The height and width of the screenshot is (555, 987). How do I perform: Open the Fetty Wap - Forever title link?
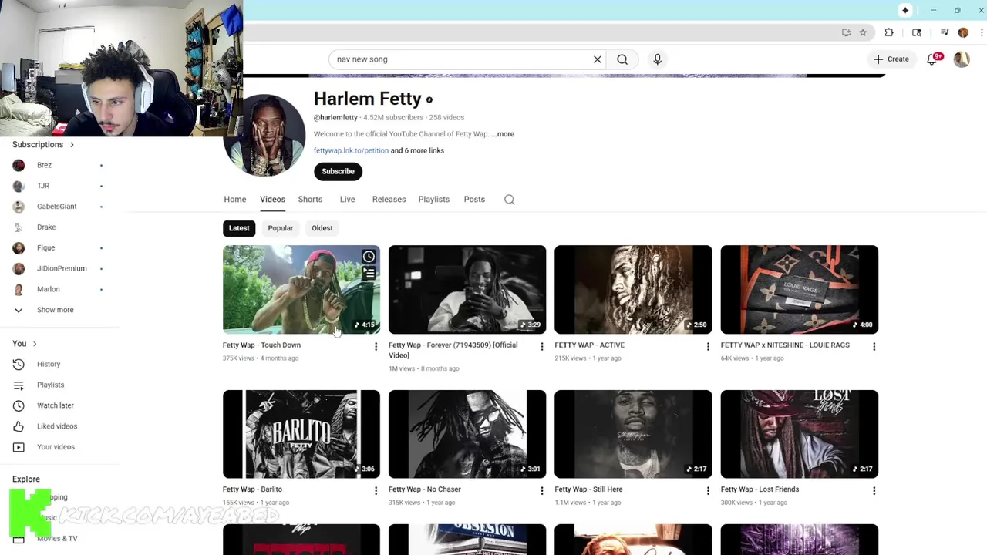click(x=453, y=350)
